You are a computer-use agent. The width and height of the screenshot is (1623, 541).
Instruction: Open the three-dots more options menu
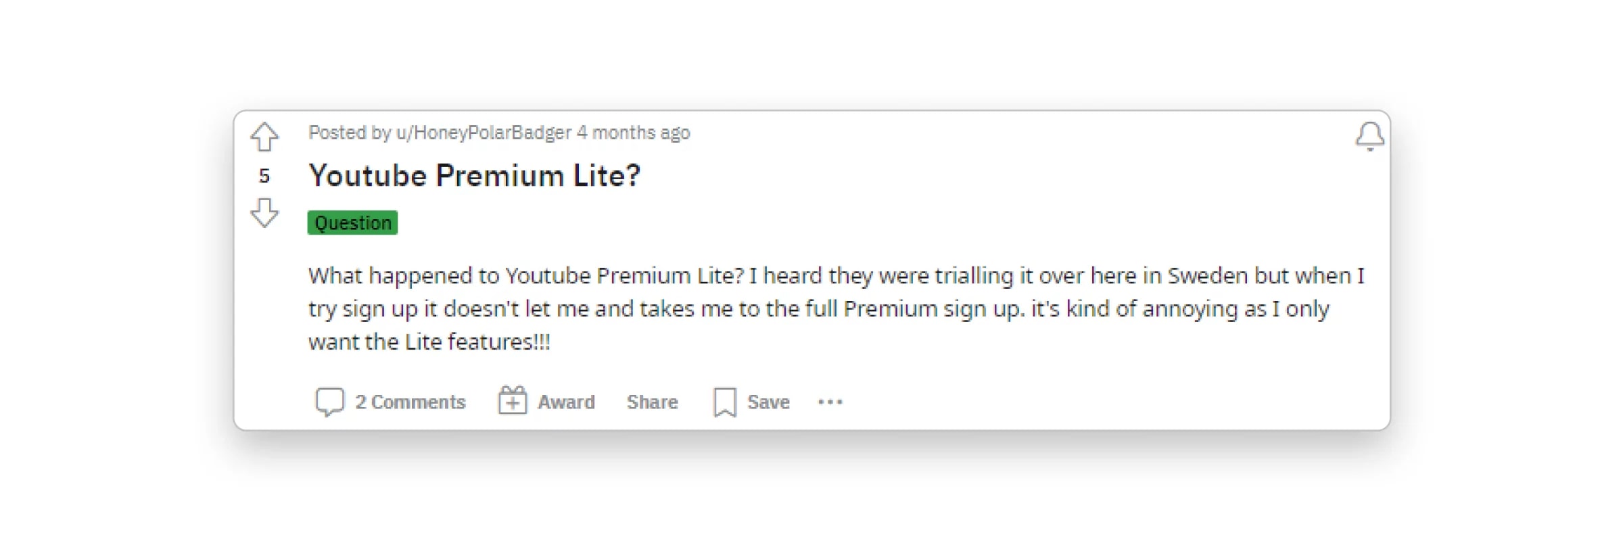[x=830, y=402]
